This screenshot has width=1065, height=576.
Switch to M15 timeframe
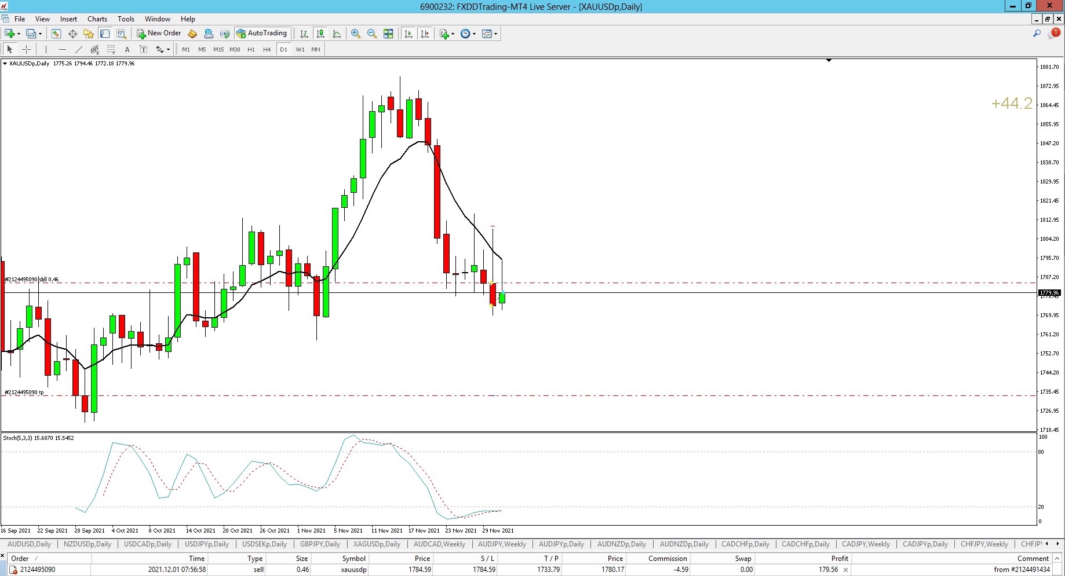coord(218,49)
